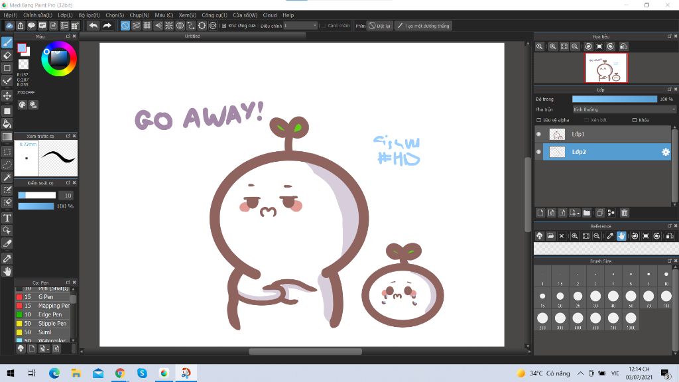Select the Move tool
The height and width of the screenshot is (382, 679).
(7, 95)
